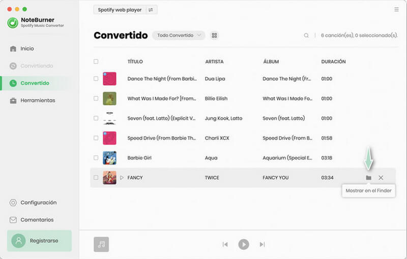407x259 pixels.
Task: Click the Registrarse user avatar icon
Action: [x=18, y=241]
